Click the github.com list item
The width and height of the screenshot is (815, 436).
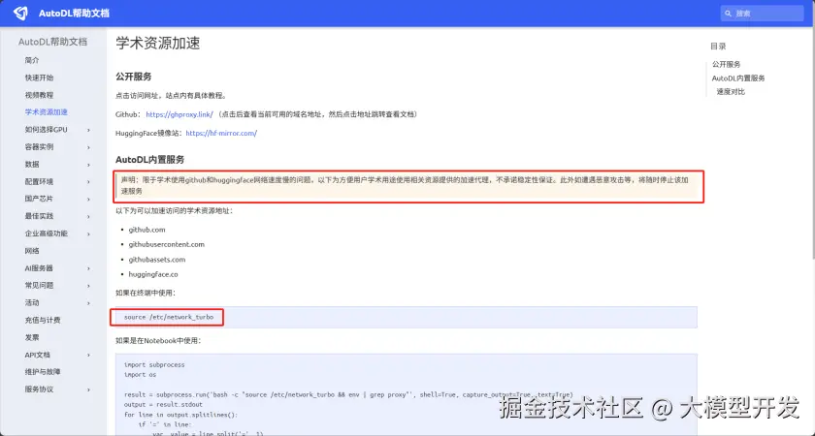pos(147,230)
